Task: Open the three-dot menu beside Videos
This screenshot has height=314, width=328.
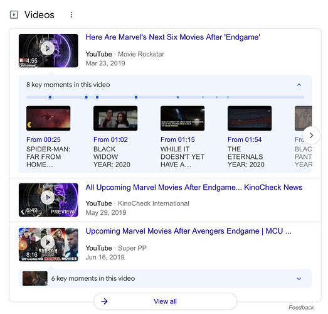Action: [71, 14]
